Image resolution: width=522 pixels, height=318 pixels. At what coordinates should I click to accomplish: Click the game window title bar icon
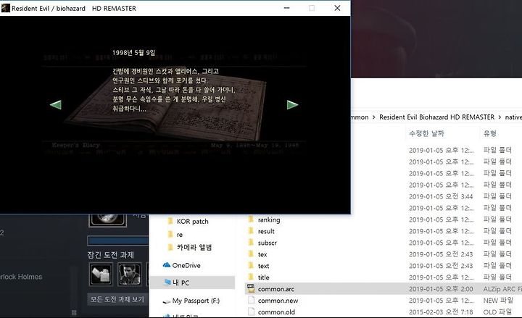pyautogui.click(x=6, y=8)
